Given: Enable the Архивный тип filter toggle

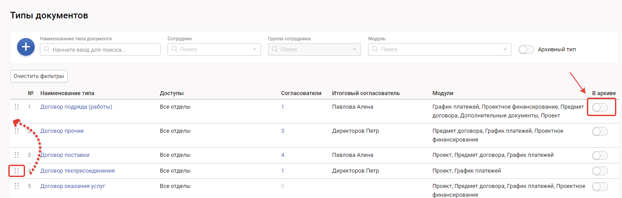Looking at the screenshot, I should [526, 49].
